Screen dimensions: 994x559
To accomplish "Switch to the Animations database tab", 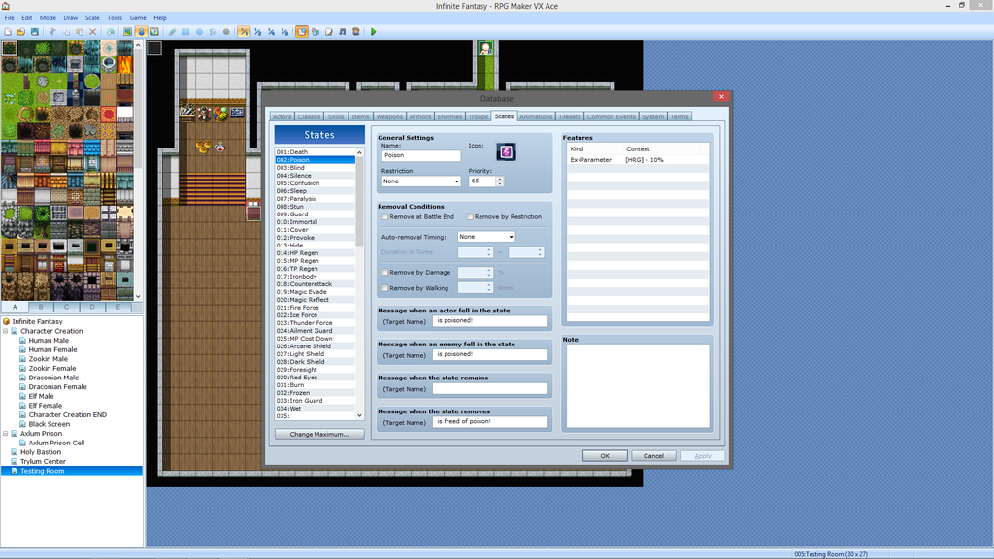I will pos(536,116).
